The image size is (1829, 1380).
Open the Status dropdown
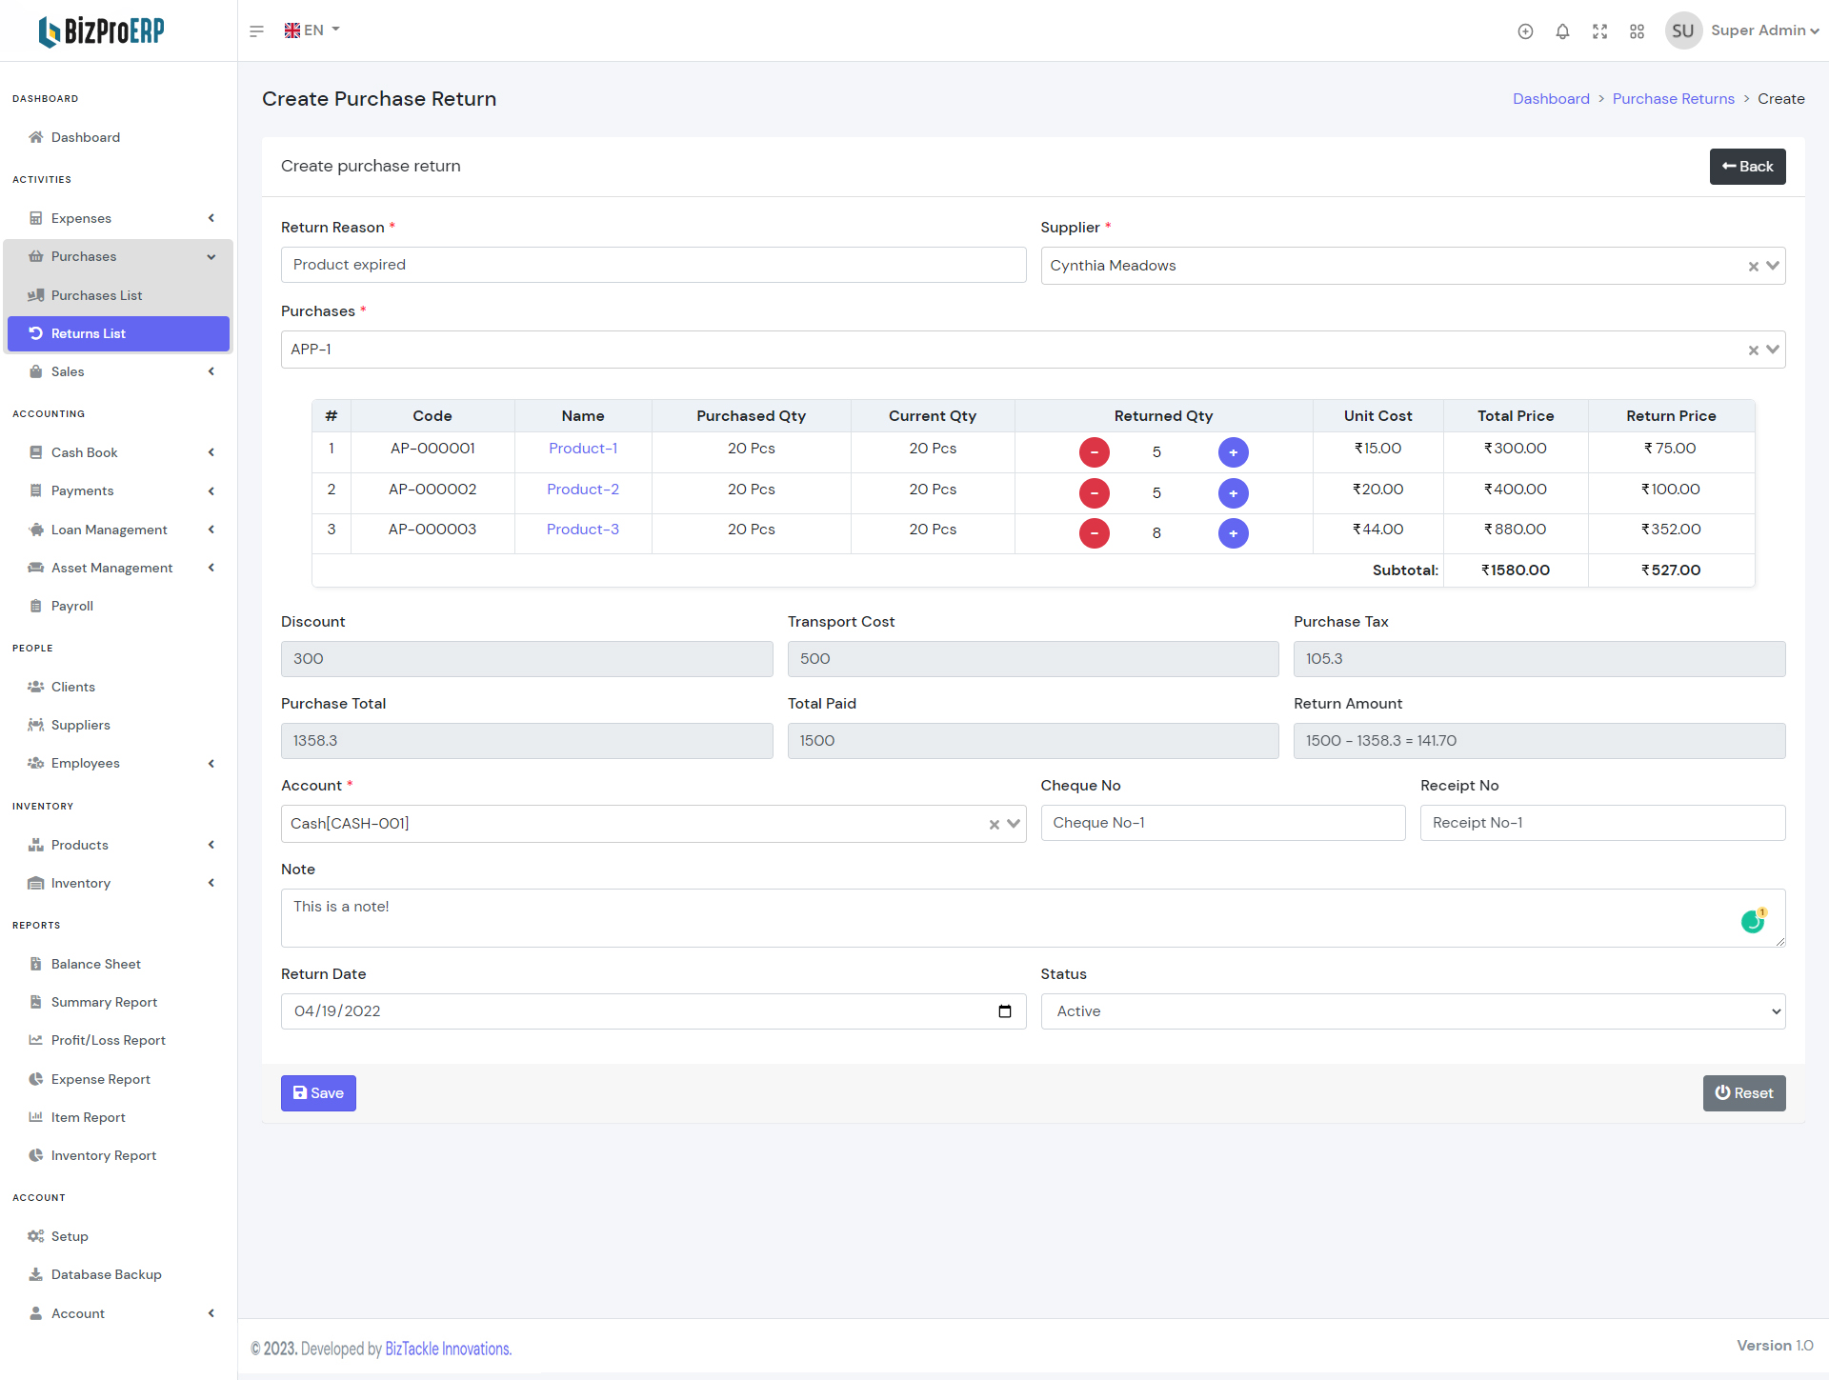coord(1413,1011)
